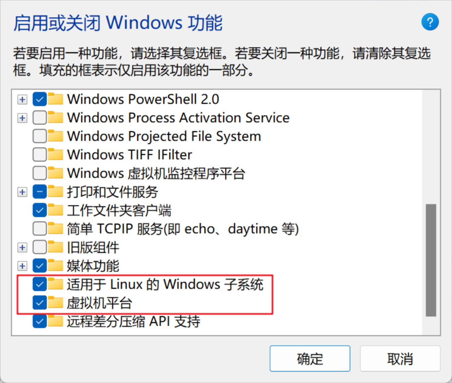The width and height of the screenshot is (452, 383).
Task: Expand the Windows PowerShell 2.0 node
Action: [x=22, y=99]
